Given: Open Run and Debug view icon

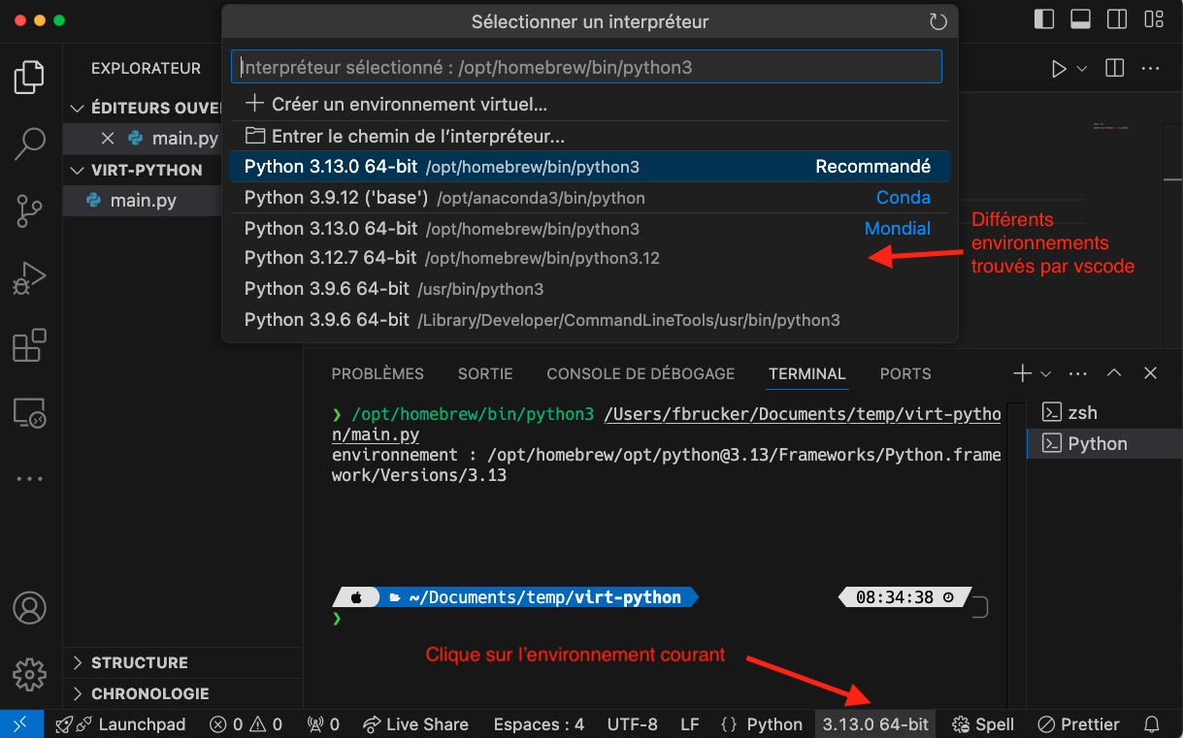Looking at the screenshot, I should pos(29,278).
